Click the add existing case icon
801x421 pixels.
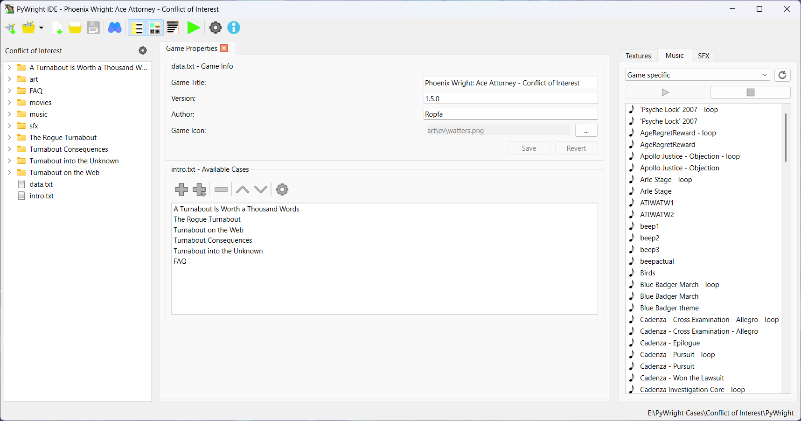pos(200,189)
